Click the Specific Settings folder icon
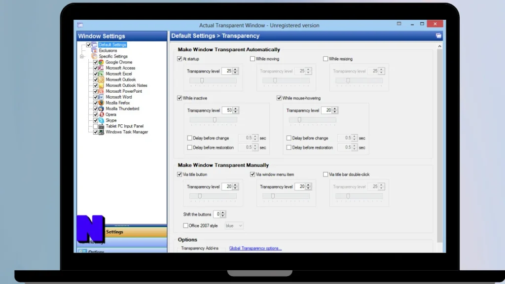This screenshot has width=505, height=284. [94, 56]
